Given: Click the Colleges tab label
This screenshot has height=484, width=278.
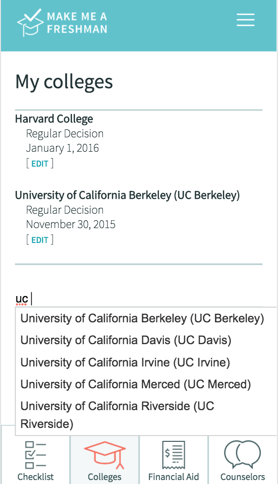Looking at the screenshot, I should [105, 477].
